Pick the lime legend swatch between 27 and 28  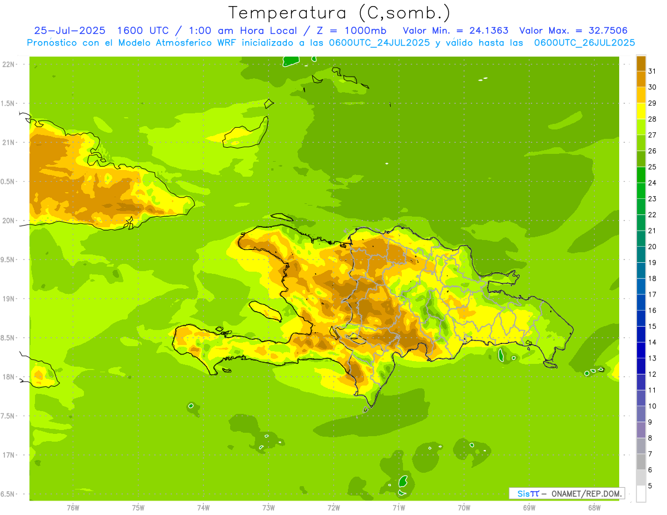[x=641, y=127]
